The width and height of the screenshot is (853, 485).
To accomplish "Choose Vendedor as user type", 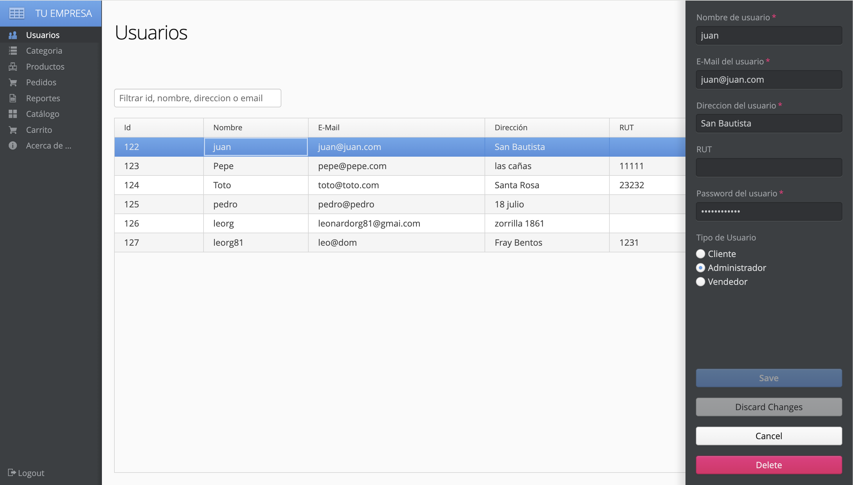I will tap(700, 282).
